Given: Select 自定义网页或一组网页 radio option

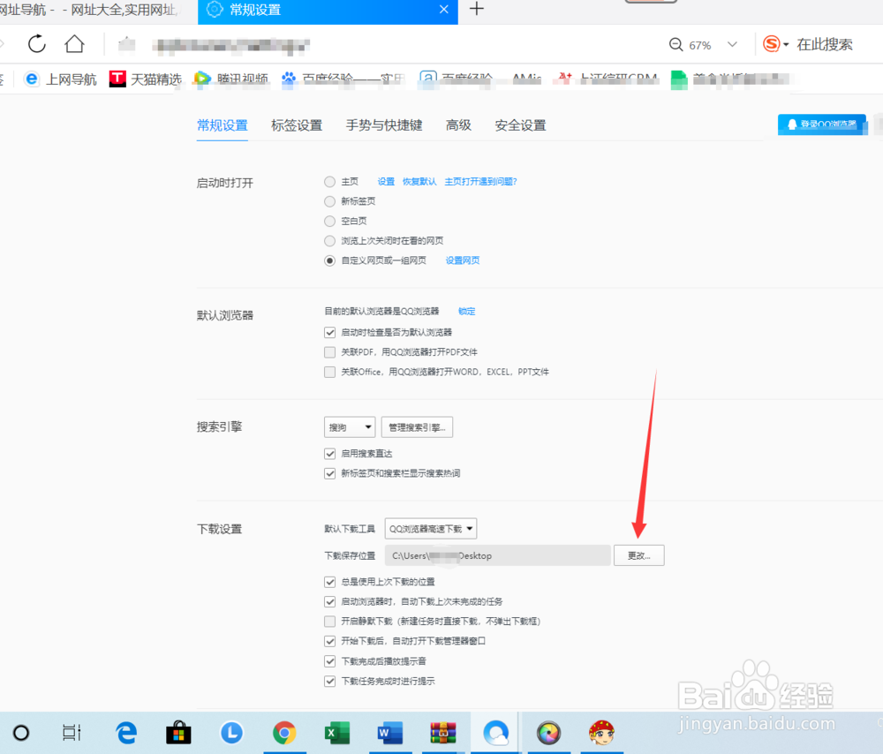Looking at the screenshot, I should [330, 260].
